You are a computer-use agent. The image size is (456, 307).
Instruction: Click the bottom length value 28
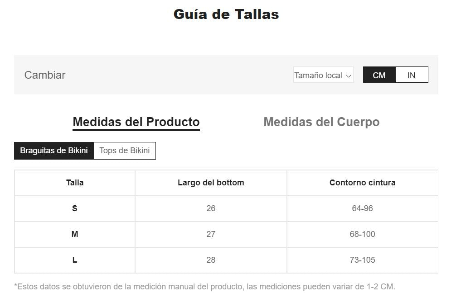[211, 260]
